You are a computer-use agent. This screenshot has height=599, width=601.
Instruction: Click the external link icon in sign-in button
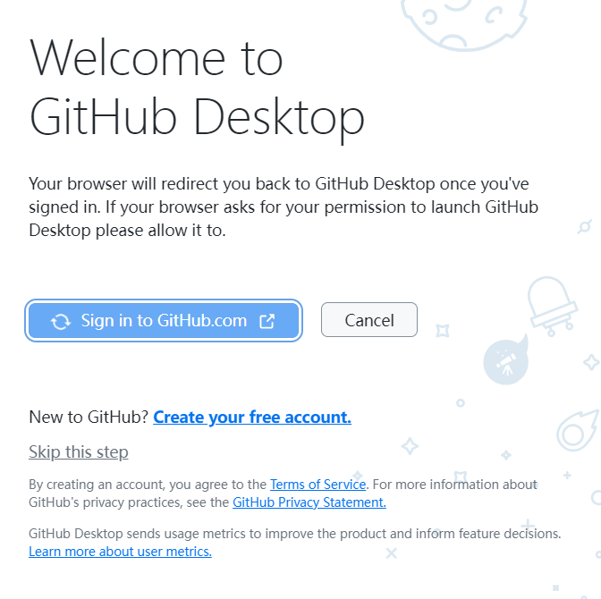point(267,321)
